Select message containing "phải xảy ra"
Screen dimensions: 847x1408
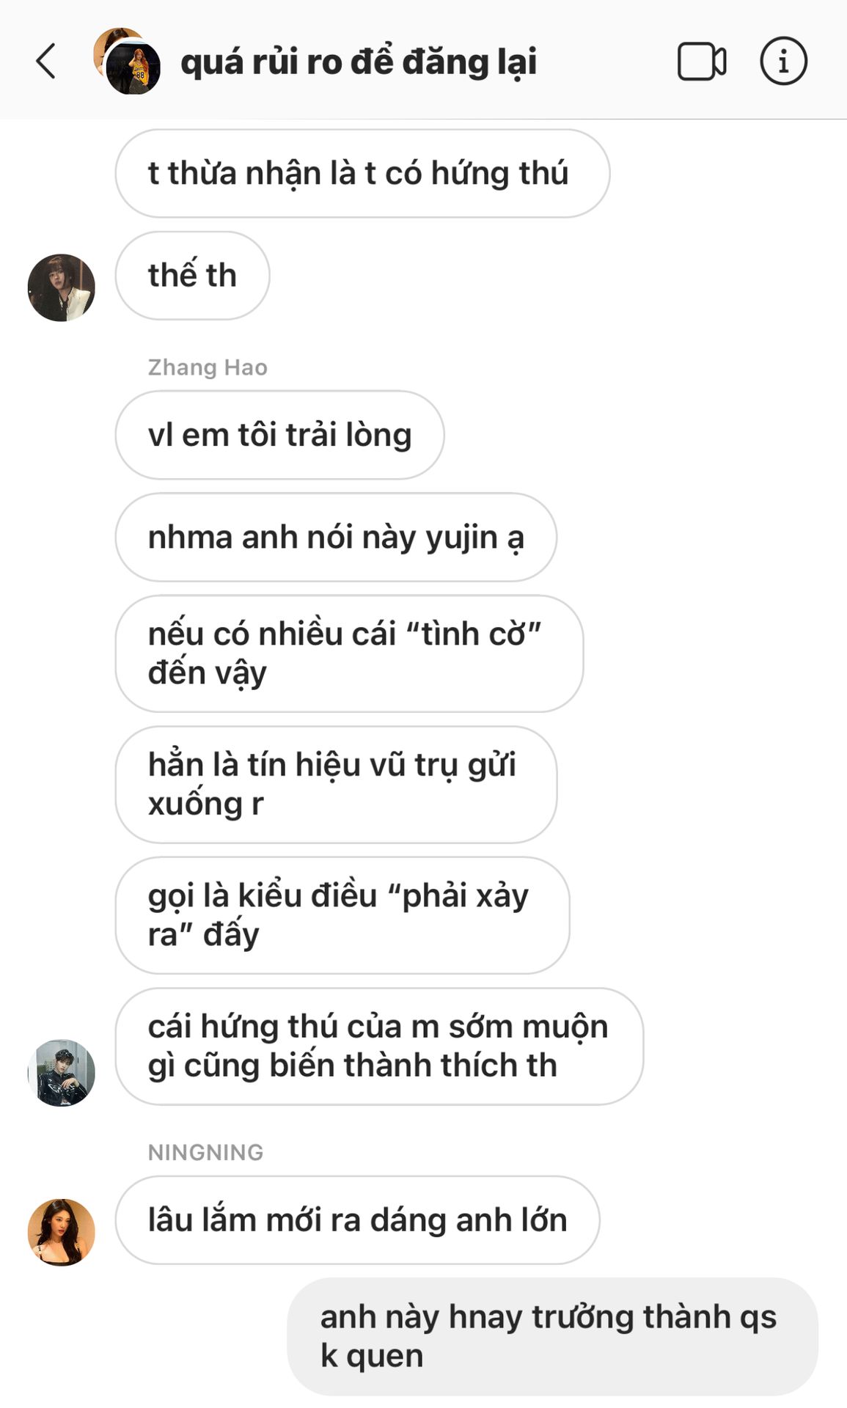click(x=342, y=914)
